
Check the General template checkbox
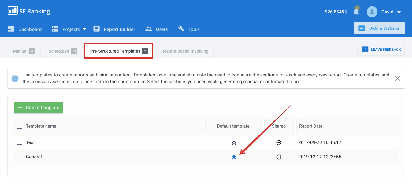20,156
